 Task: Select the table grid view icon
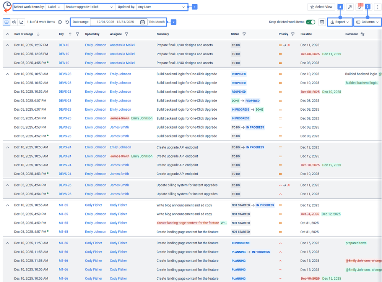pos(6,22)
